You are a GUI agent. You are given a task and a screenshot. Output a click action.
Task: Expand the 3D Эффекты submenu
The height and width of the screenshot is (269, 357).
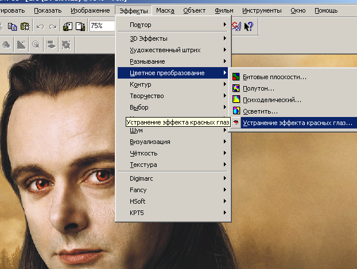coord(173,38)
